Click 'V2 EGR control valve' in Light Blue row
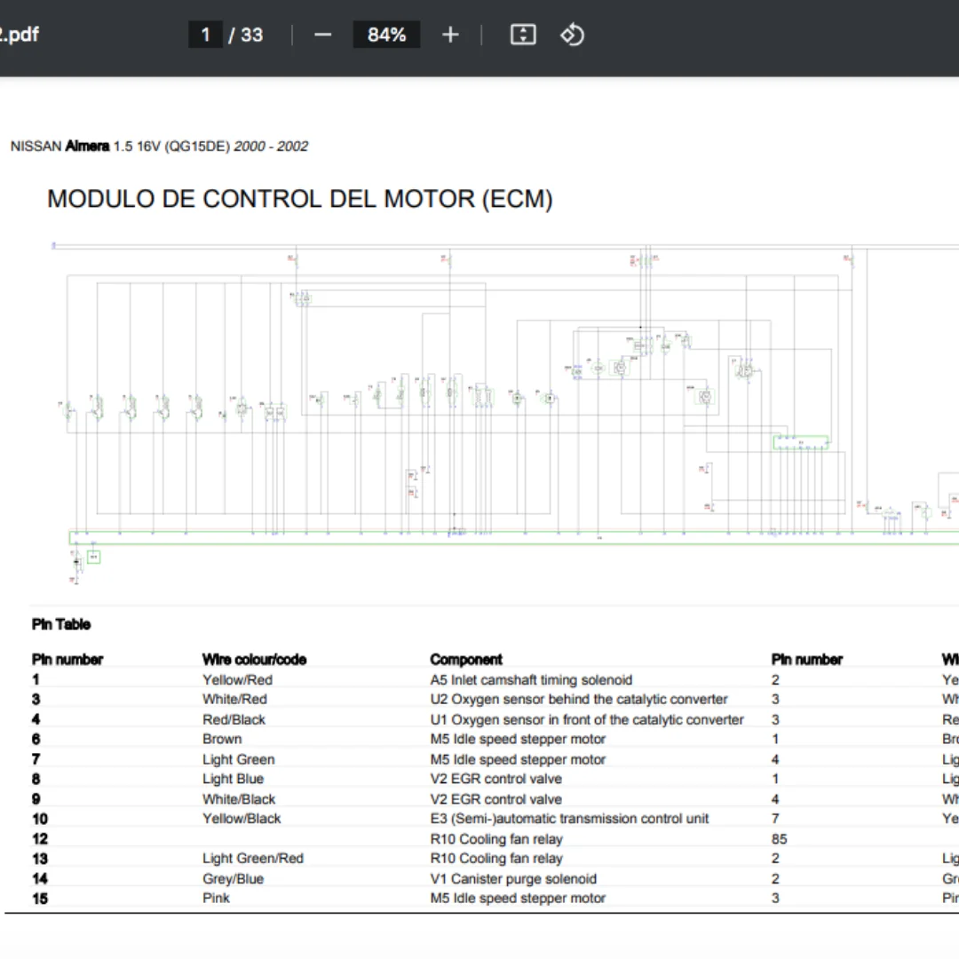 496,779
